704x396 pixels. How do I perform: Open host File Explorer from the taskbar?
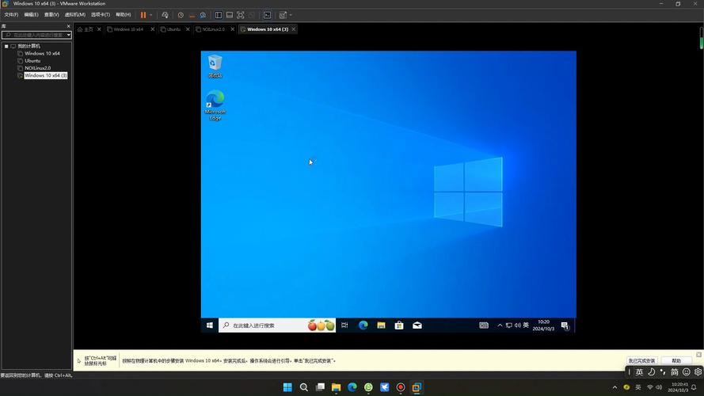[337, 387]
